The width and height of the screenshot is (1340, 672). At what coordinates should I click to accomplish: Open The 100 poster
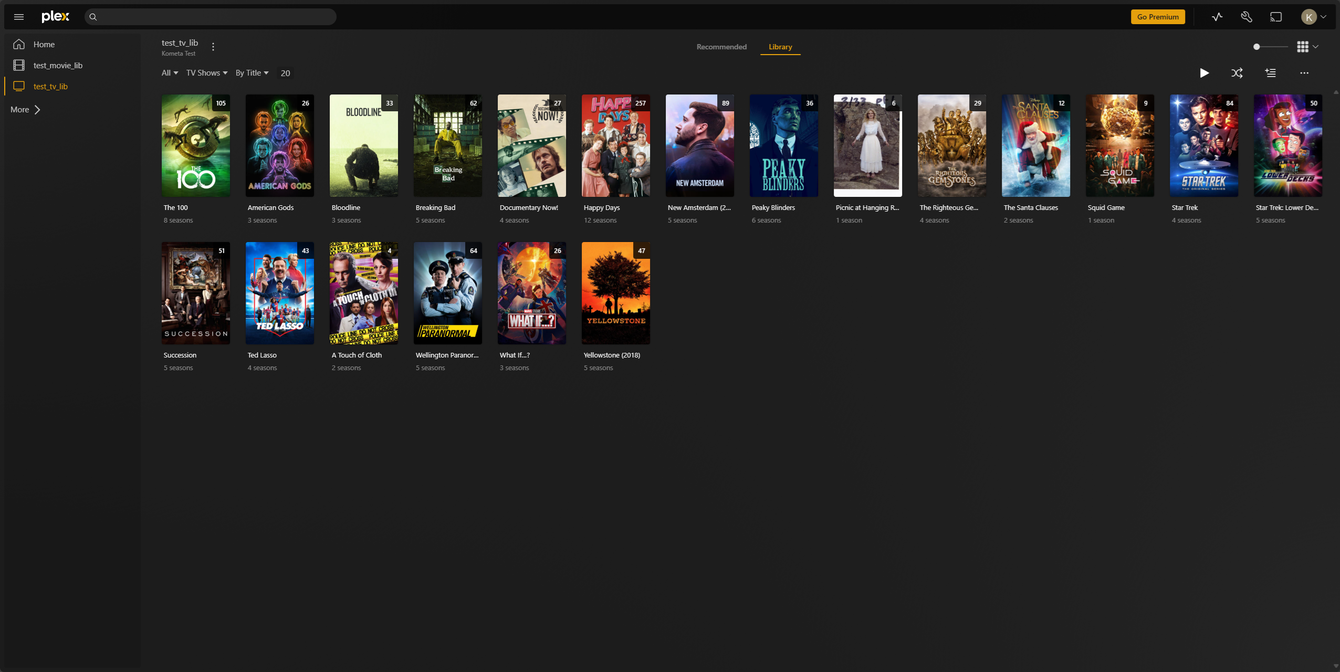[x=196, y=146]
